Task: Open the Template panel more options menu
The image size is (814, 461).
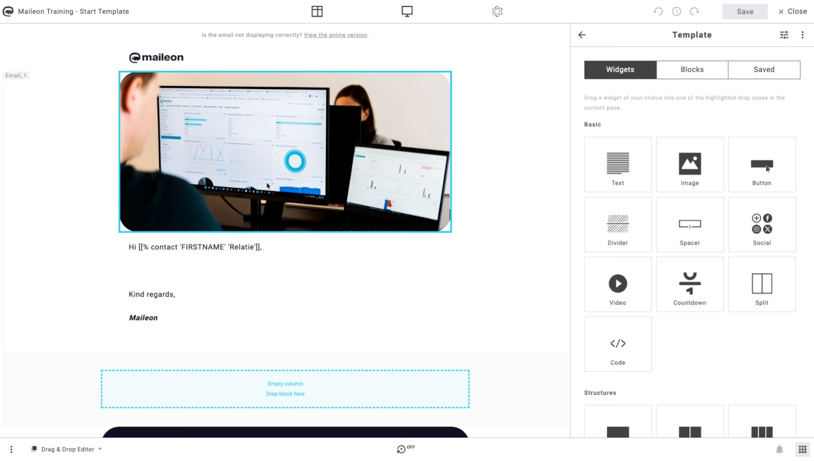Action: [802, 35]
